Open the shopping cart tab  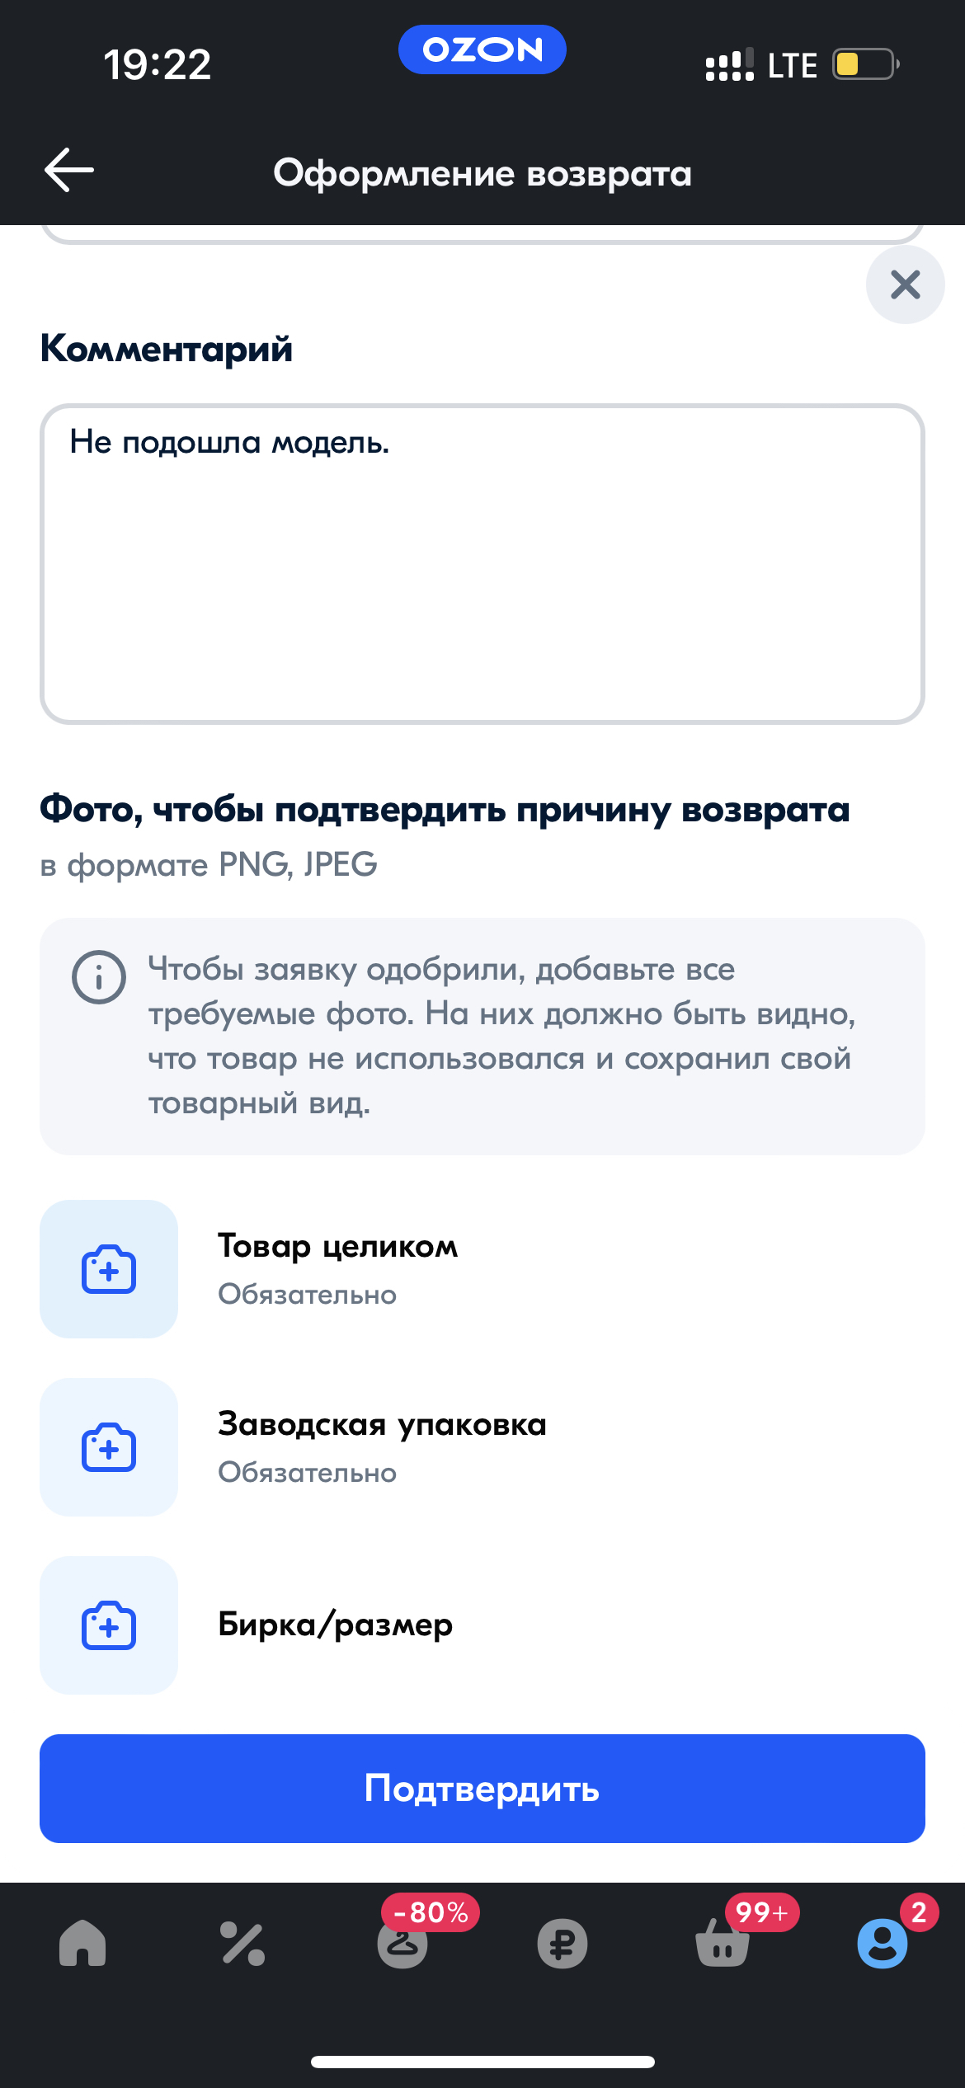point(723,1945)
